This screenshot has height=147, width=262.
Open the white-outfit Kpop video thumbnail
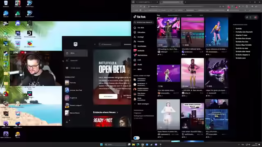click(168, 114)
